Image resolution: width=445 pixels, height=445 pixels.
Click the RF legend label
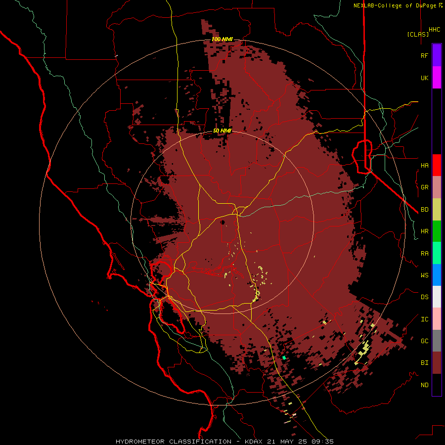424,55
